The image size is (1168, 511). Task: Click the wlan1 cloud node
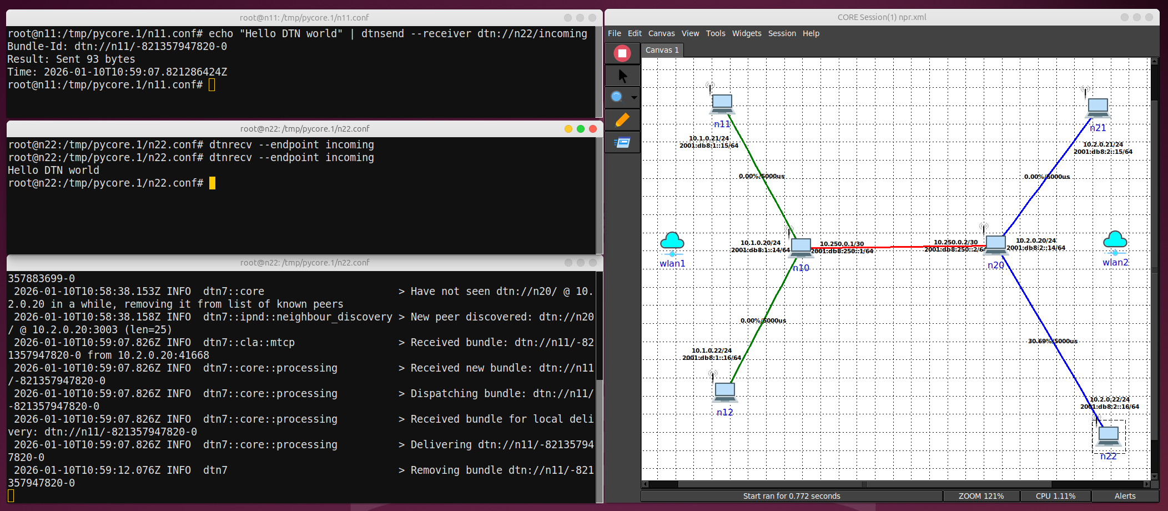point(672,242)
